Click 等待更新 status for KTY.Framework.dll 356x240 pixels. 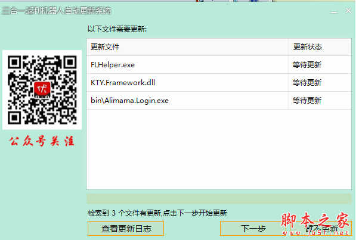(x=307, y=83)
